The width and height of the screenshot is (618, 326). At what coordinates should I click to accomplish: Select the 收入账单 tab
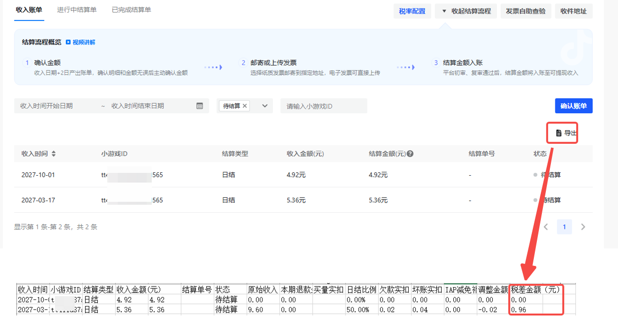click(29, 10)
